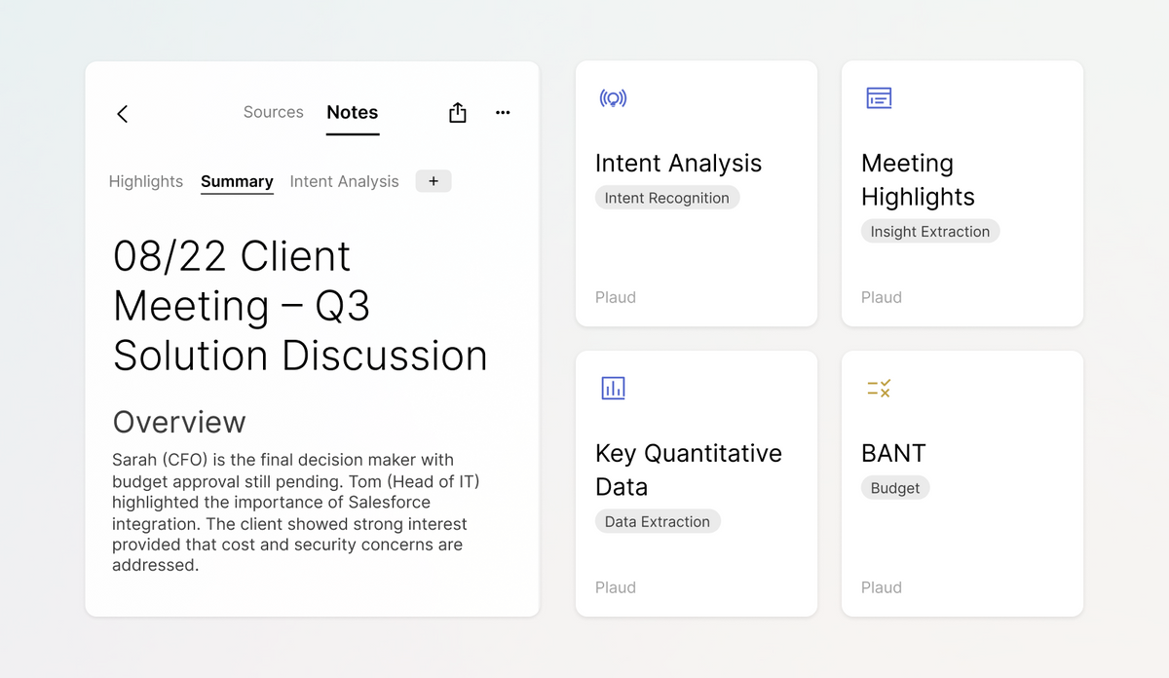The width and height of the screenshot is (1169, 678).
Task: Click the Key Quantitative Data chart icon
Action: pyautogui.click(x=613, y=388)
